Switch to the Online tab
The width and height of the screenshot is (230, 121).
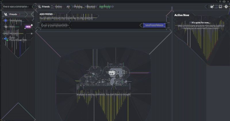59,7
